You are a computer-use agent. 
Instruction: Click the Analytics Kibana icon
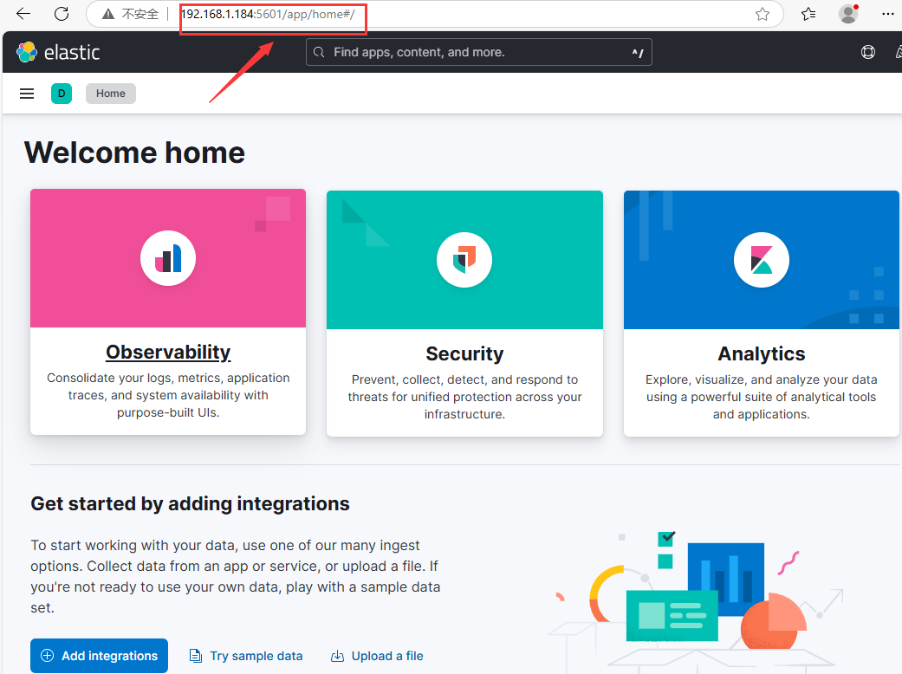(x=761, y=259)
